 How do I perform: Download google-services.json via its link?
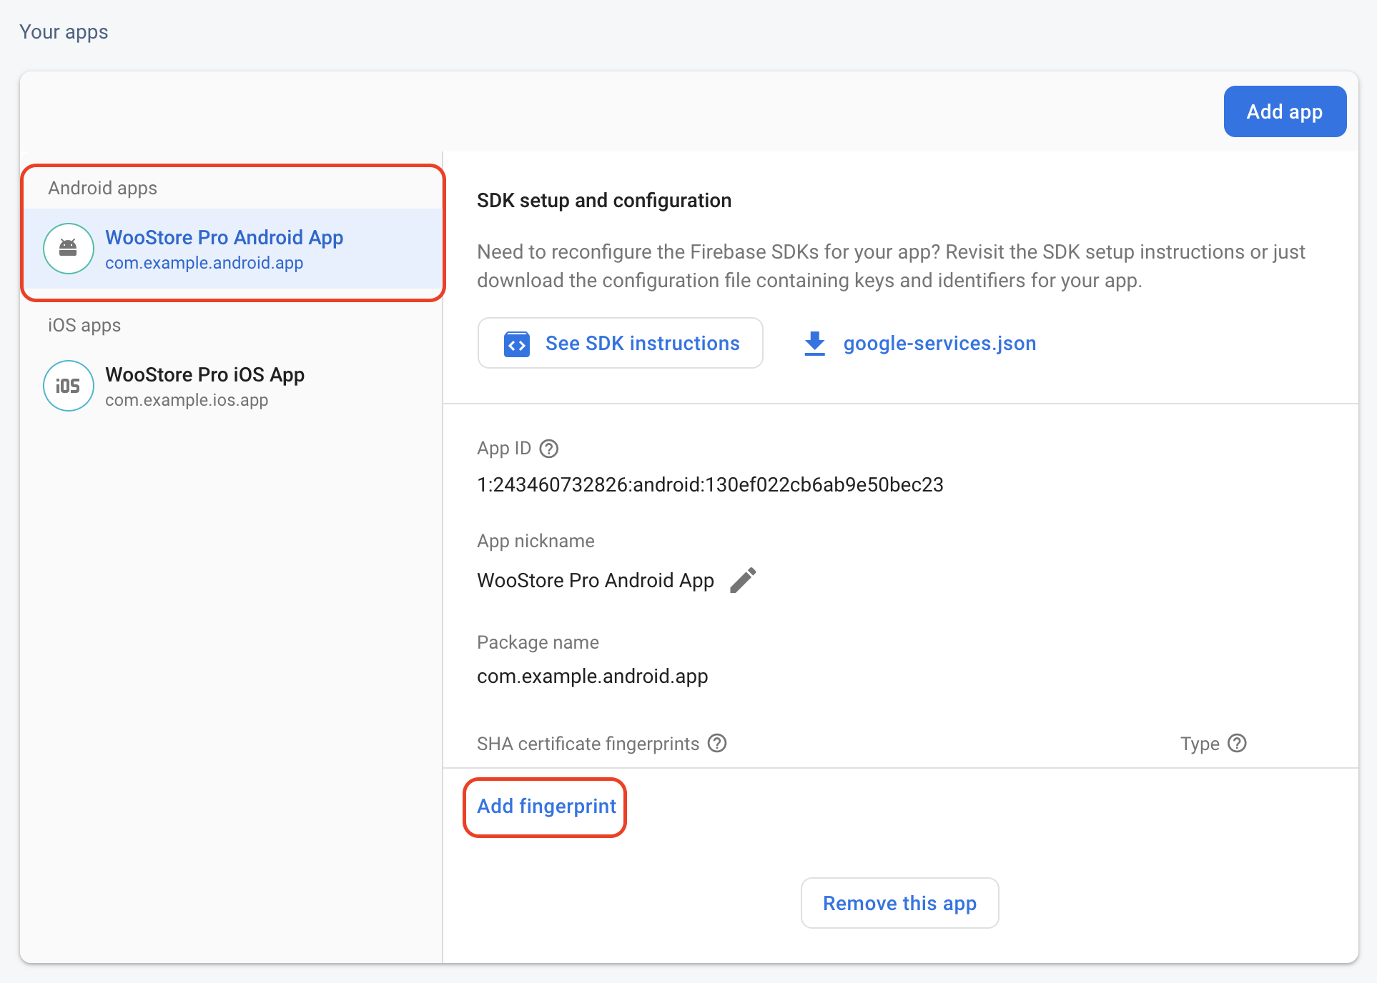point(939,343)
